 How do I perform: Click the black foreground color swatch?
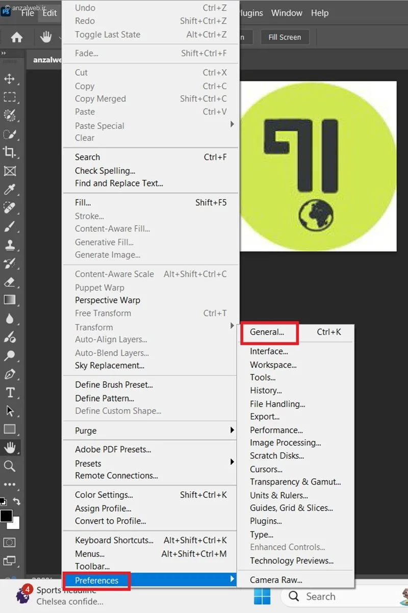[x=6, y=516]
